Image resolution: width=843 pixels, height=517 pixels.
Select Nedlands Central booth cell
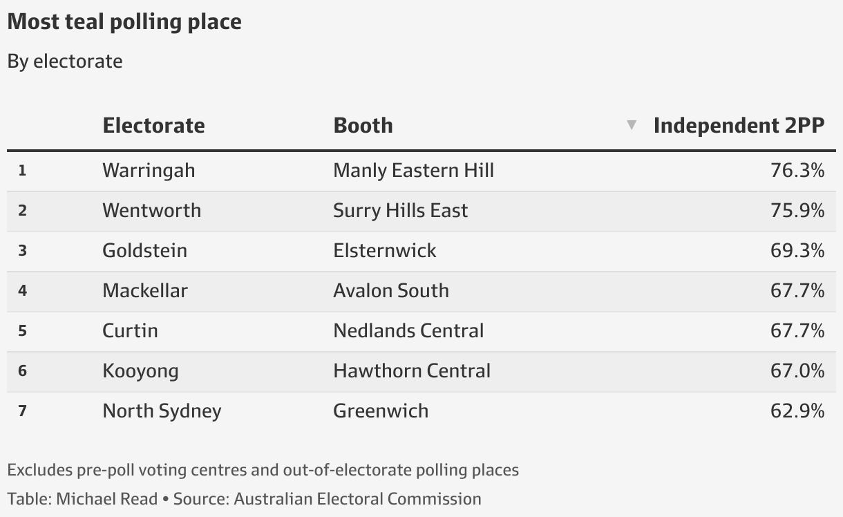(408, 330)
